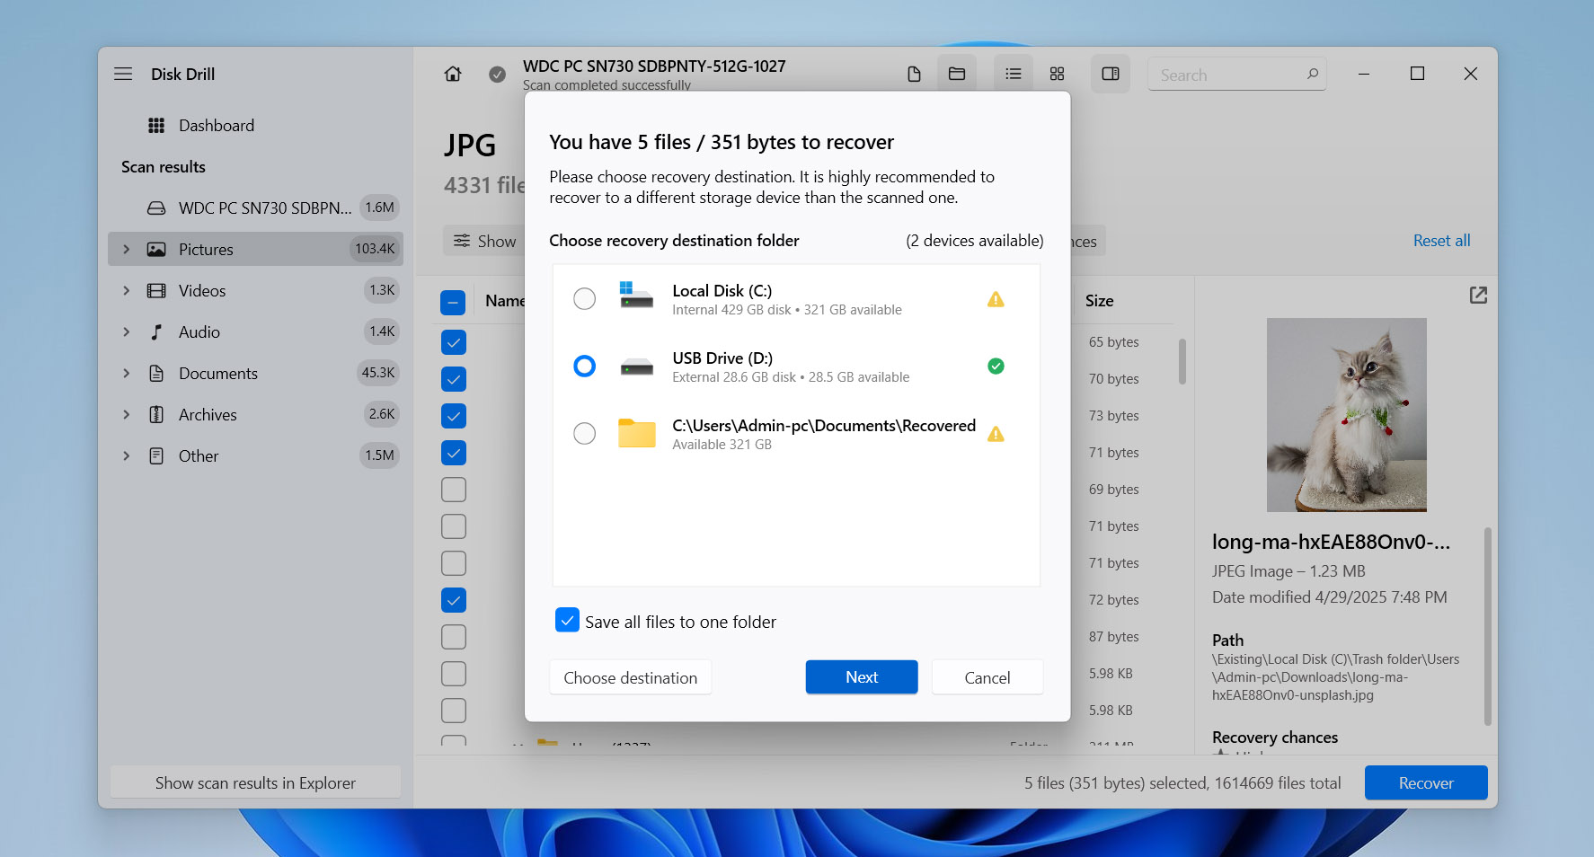Click Choose destination button
The width and height of the screenshot is (1594, 857).
(630, 677)
